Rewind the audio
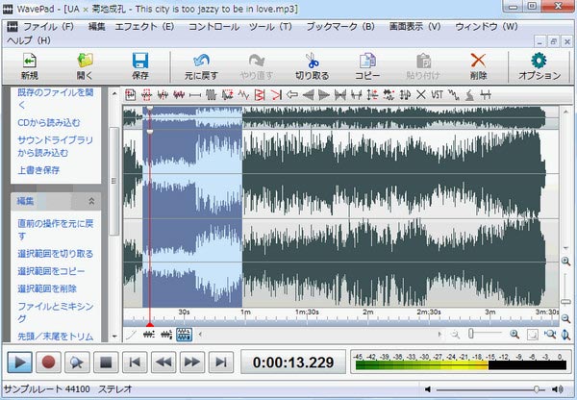 pos(163,362)
